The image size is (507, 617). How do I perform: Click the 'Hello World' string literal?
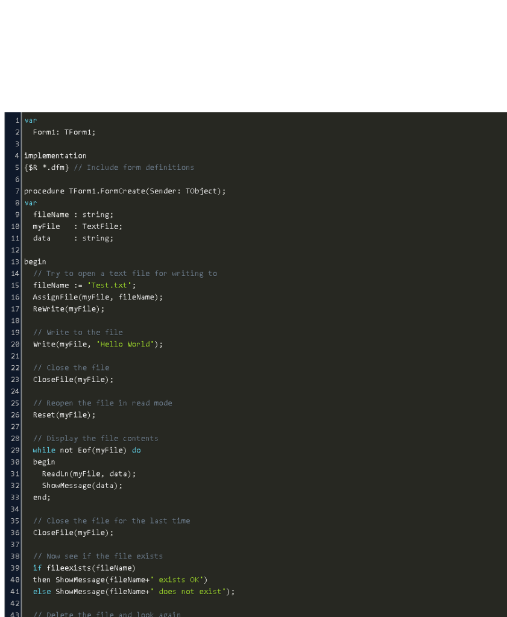coord(125,344)
